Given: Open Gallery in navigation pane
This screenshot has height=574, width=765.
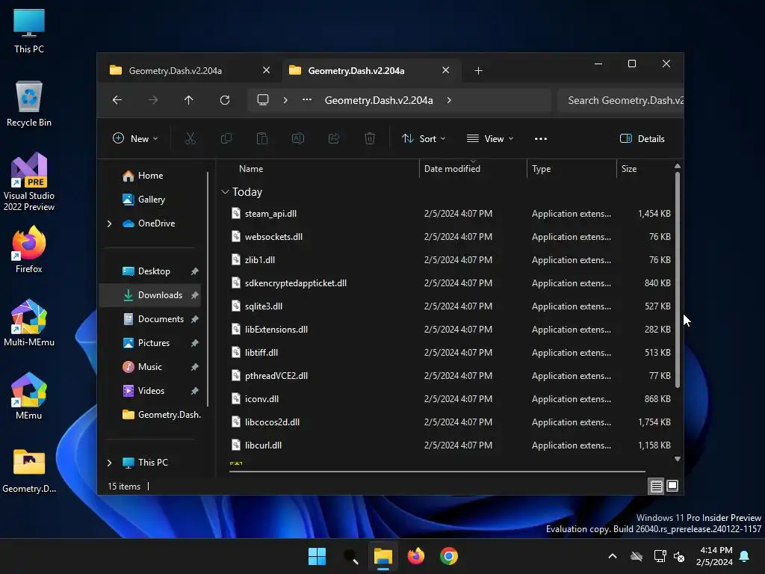Looking at the screenshot, I should (149, 200).
